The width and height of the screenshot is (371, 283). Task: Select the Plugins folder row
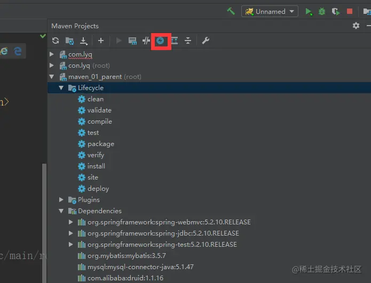209,200
